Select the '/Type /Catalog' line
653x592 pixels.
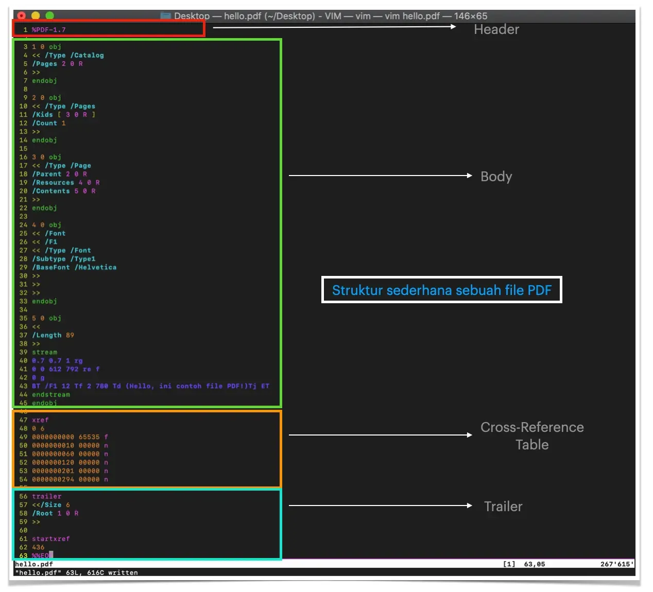click(67, 56)
